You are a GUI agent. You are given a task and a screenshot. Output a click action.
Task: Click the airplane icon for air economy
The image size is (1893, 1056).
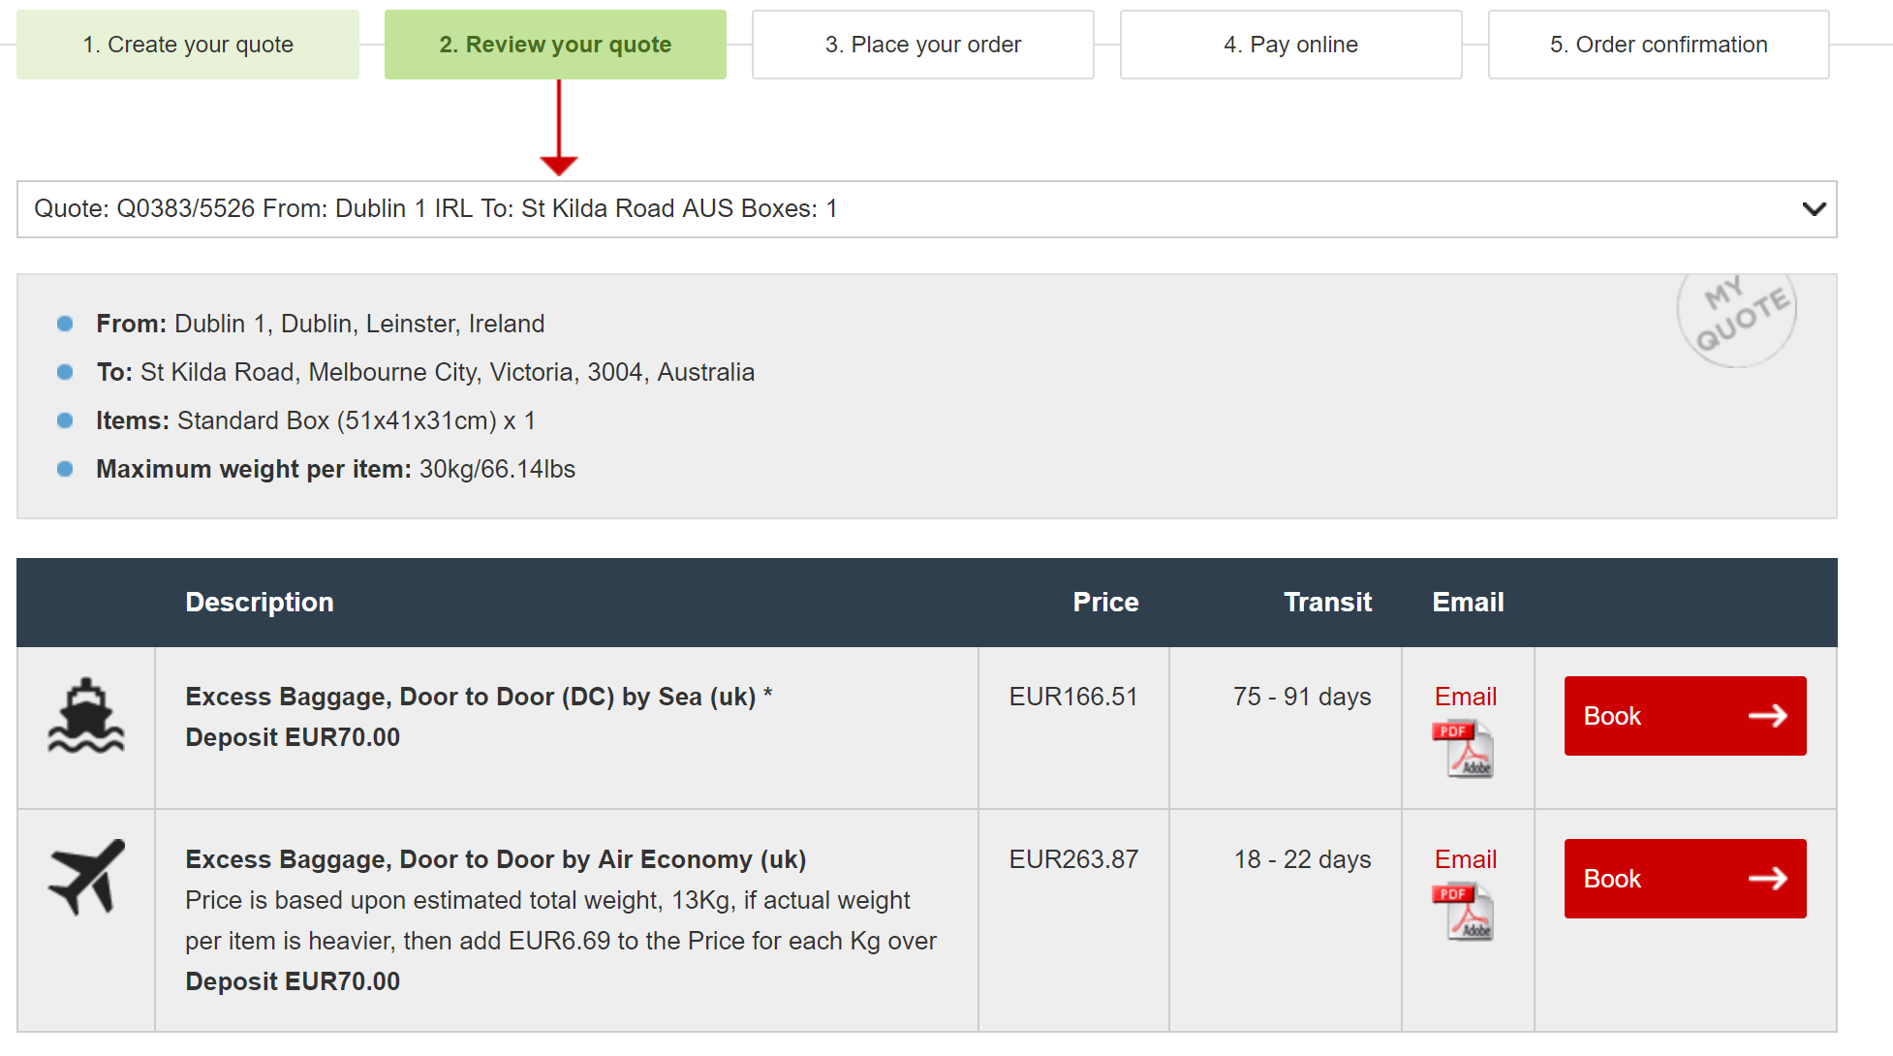pos(86,877)
